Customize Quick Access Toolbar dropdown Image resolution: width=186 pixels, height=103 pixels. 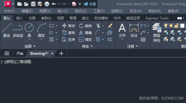coord(80,4)
